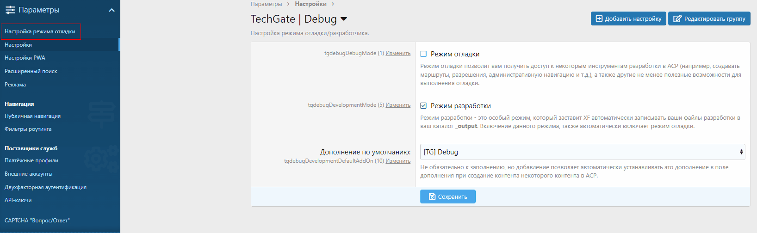Click the Настройки breadcrumb link
This screenshot has height=233, width=757.
coord(310,4)
